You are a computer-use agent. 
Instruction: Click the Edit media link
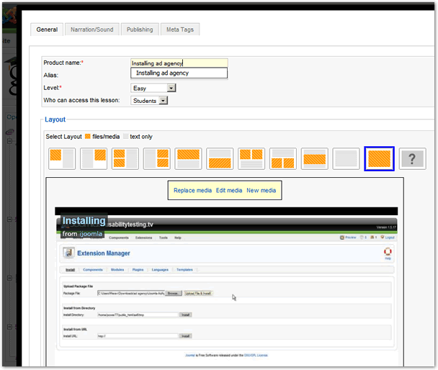point(229,190)
